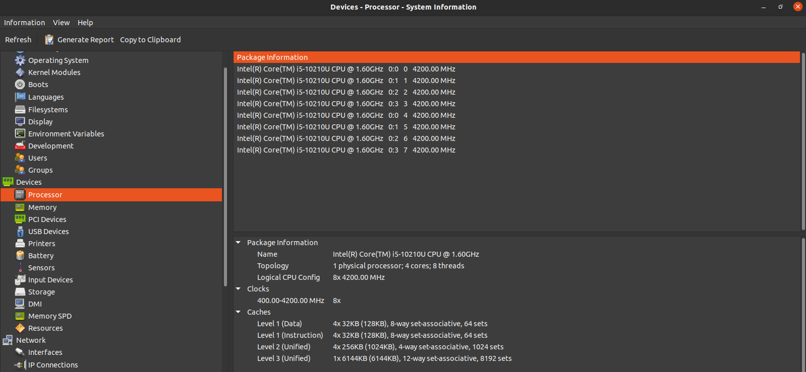Viewport: 806px width, 372px height.
Task: Click the DMI computer icon
Action: 20,304
